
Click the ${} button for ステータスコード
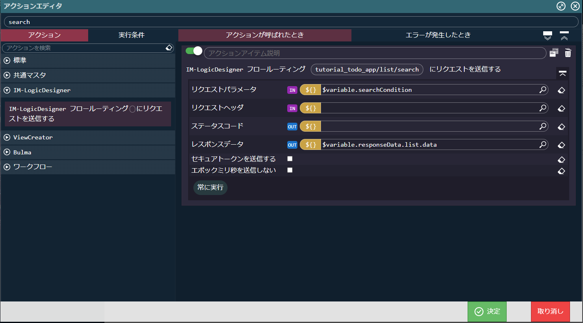coord(311,126)
